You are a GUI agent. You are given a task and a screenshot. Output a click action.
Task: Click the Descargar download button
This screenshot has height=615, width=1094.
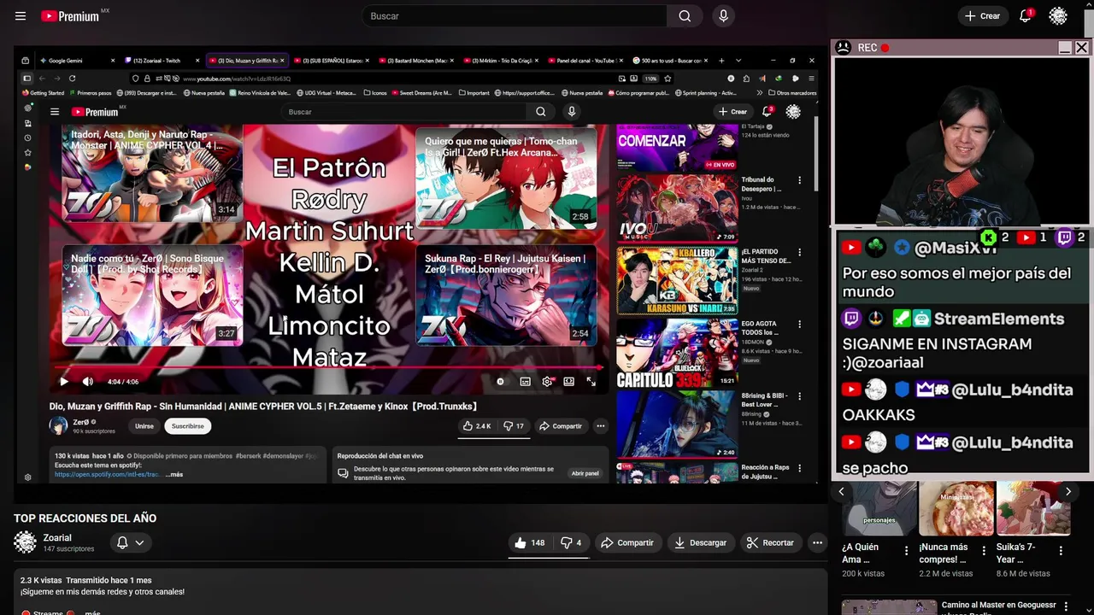pyautogui.click(x=700, y=542)
